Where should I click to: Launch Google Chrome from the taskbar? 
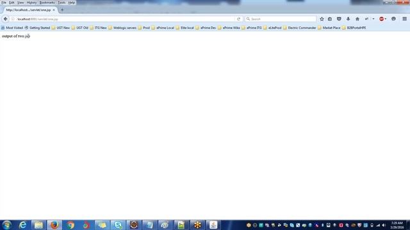70,225
